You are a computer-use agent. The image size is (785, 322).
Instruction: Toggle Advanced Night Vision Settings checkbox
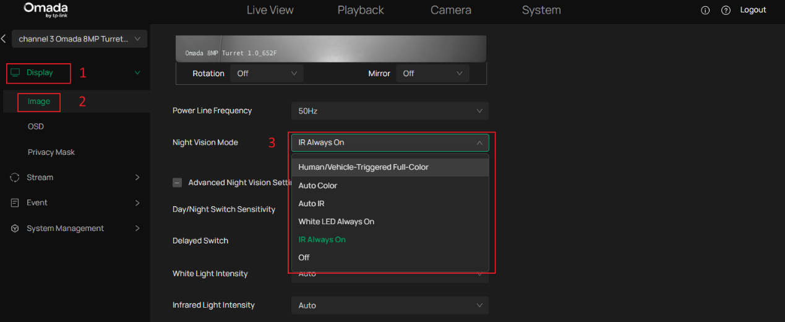pos(177,183)
